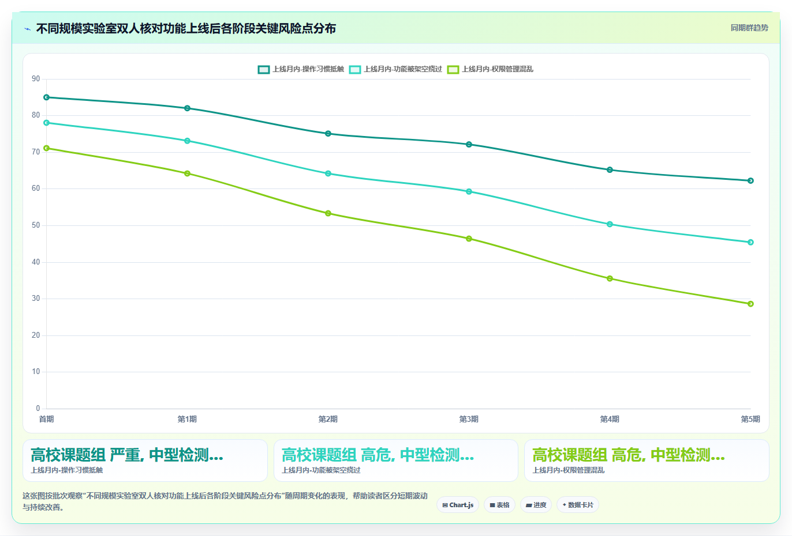Image resolution: width=792 pixels, height=536 pixels.
Task: Click the Chart.js chip in footer
Action: (458, 505)
